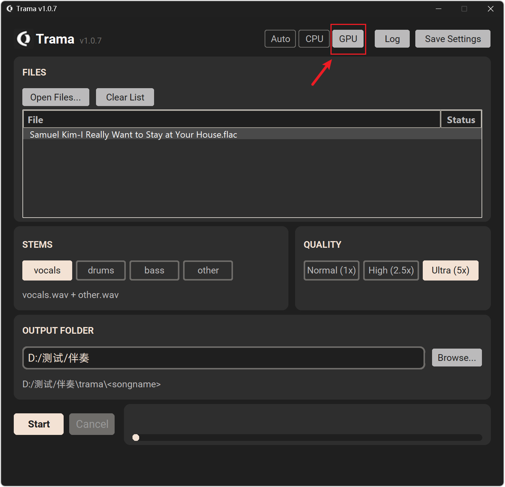The width and height of the screenshot is (505, 487).
Task: Click the progress bar handle
Action: tap(136, 438)
